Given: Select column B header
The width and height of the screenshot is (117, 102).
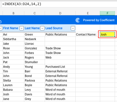Looking at the screenshot, I should click(14, 13).
